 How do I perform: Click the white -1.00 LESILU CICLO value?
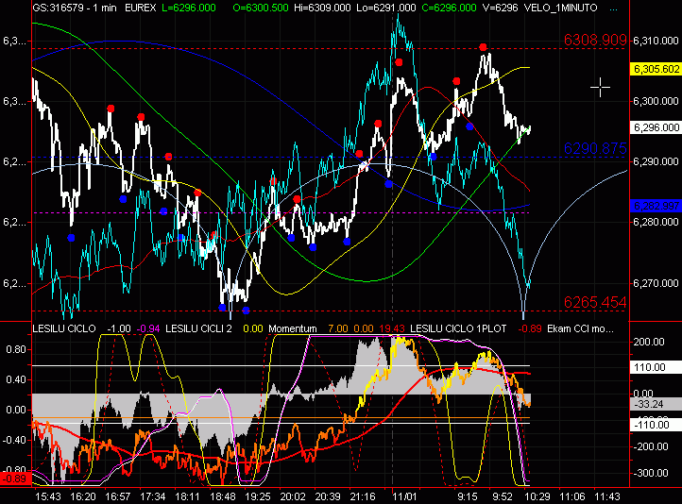click(x=119, y=328)
